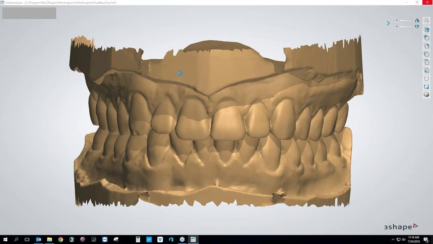
Task: Open File Explorer from the taskbar
Action: (x=49, y=240)
